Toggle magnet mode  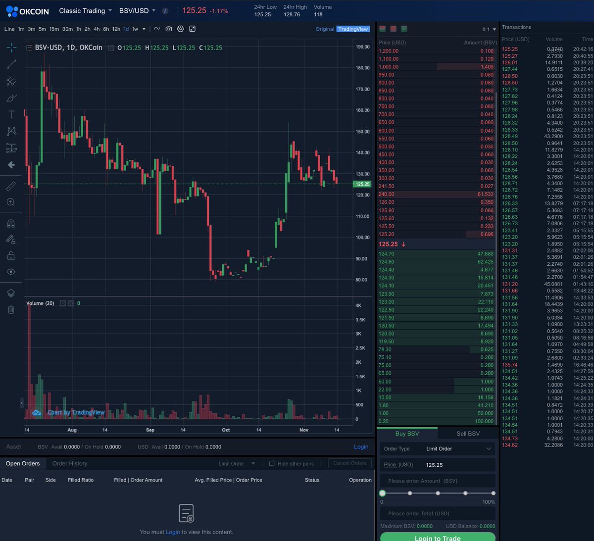point(11,223)
